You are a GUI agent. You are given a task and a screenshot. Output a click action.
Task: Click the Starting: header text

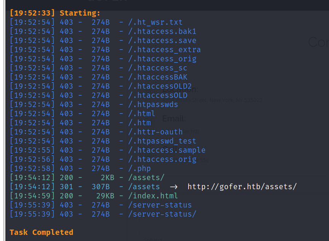click(80, 13)
